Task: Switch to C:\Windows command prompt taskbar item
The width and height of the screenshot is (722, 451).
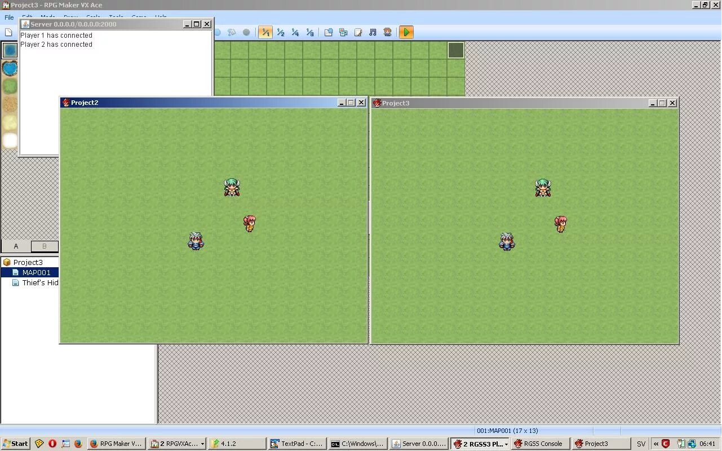Action: [x=357, y=444]
